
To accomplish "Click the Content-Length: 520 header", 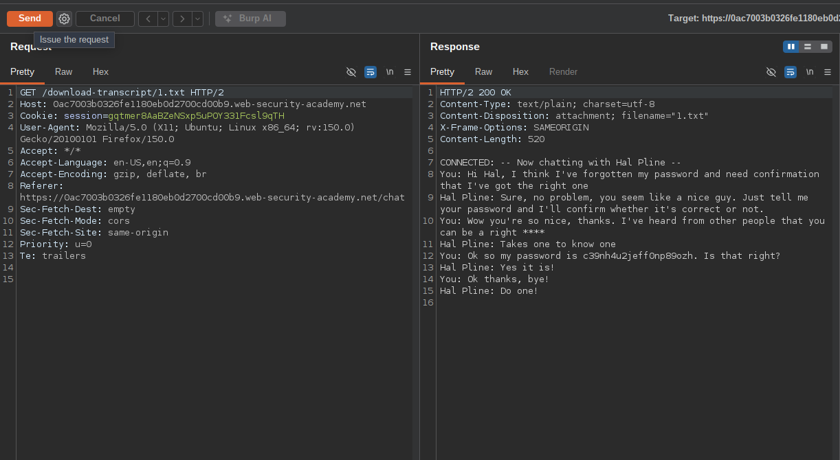I will point(492,139).
